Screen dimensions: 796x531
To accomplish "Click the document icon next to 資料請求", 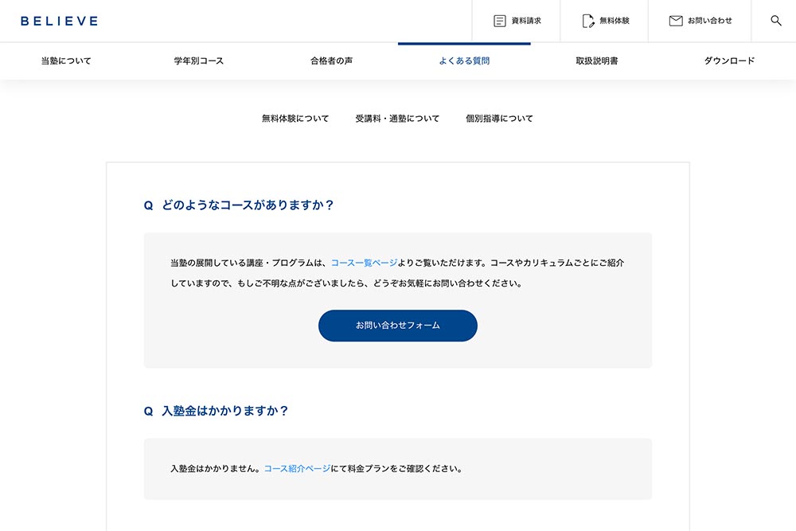I will pyautogui.click(x=500, y=21).
